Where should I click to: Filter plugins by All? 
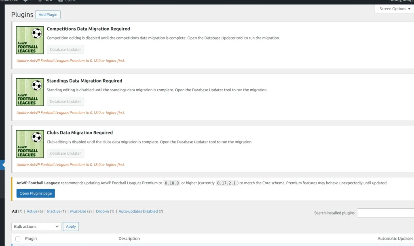14,211
